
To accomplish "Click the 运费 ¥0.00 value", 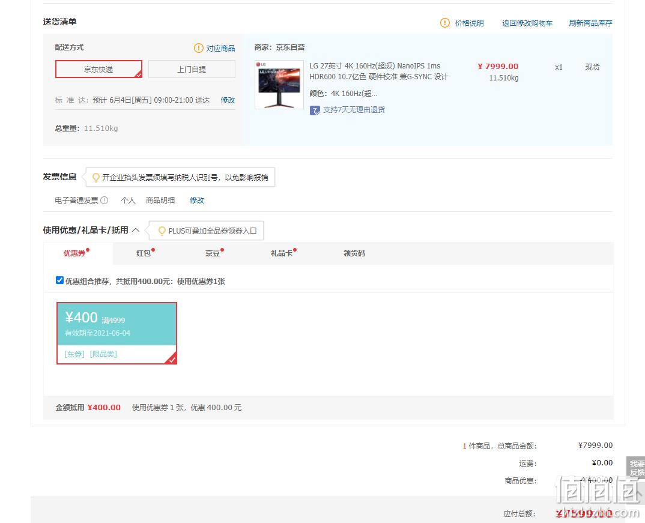I will [x=602, y=463].
